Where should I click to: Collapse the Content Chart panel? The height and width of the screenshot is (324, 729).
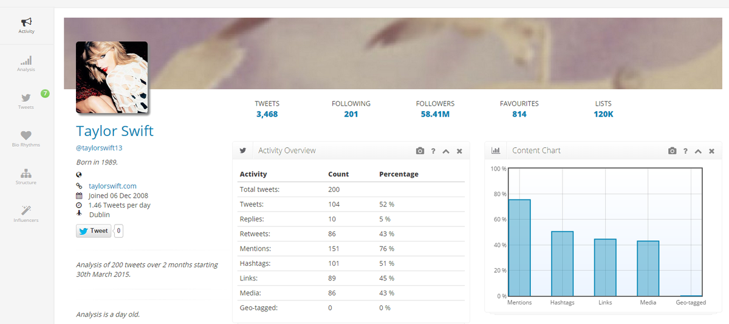click(x=698, y=151)
